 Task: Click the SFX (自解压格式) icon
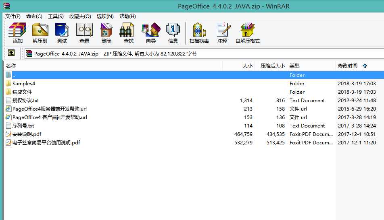(x=247, y=30)
